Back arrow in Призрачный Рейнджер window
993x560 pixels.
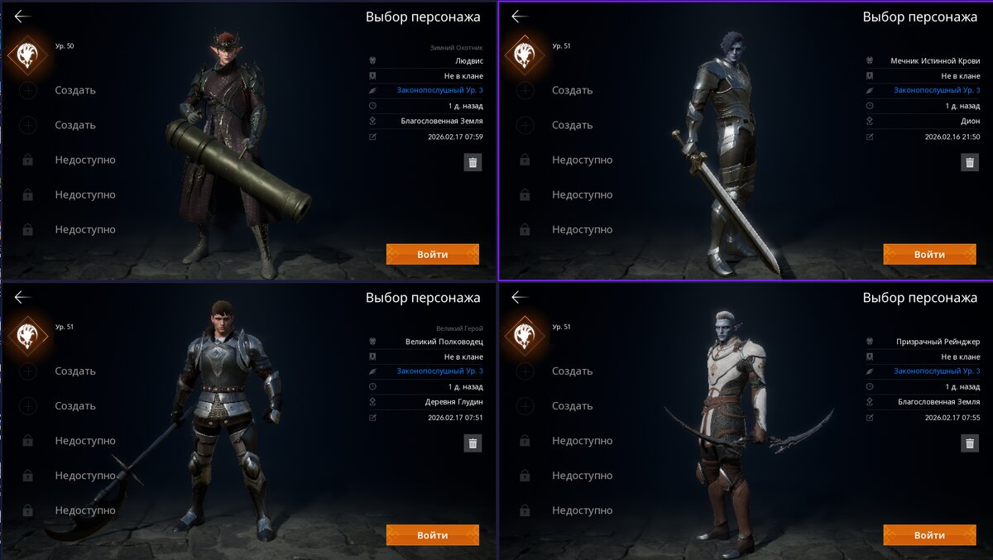(x=519, y=297)
